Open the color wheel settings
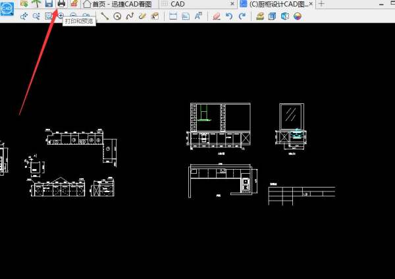The width and height of the screenshot is (395, 279). 298,16
